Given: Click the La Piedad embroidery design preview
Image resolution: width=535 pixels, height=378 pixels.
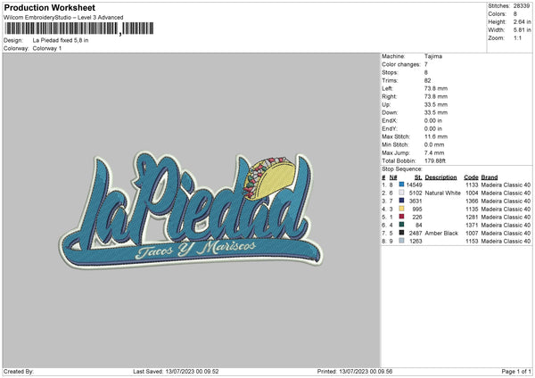Looking at the screenshot, I should [191, 210].
